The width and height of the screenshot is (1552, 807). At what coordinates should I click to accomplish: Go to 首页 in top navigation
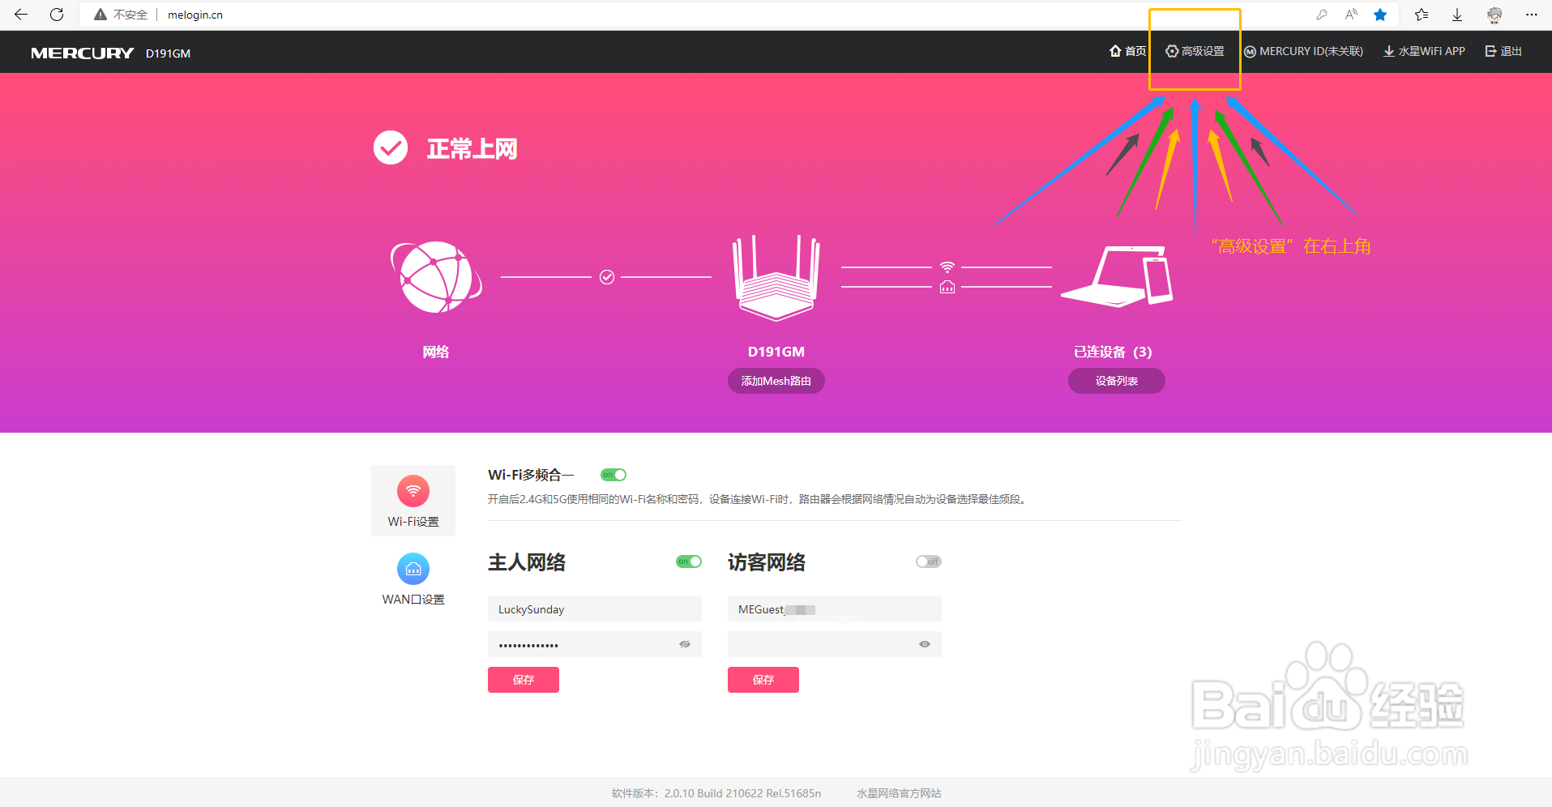(1128, 51)
